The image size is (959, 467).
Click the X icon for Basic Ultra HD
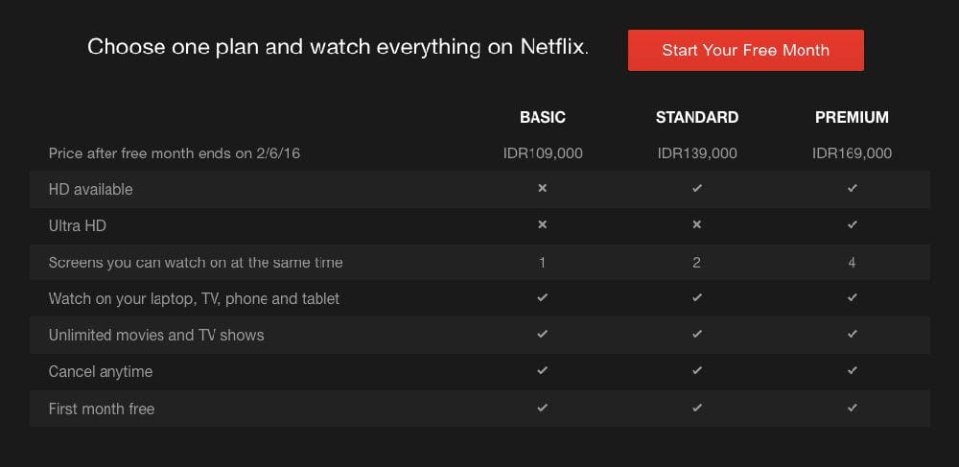[543, 225]
